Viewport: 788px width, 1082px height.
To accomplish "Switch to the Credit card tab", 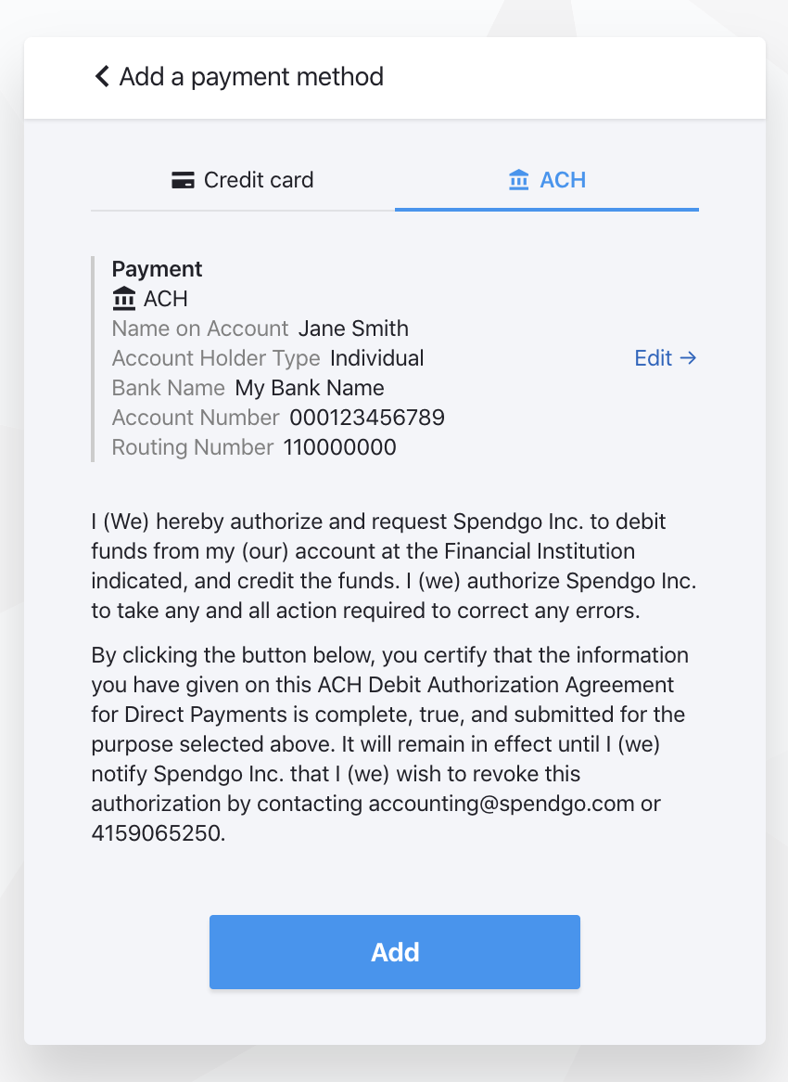I will (243, 180).
